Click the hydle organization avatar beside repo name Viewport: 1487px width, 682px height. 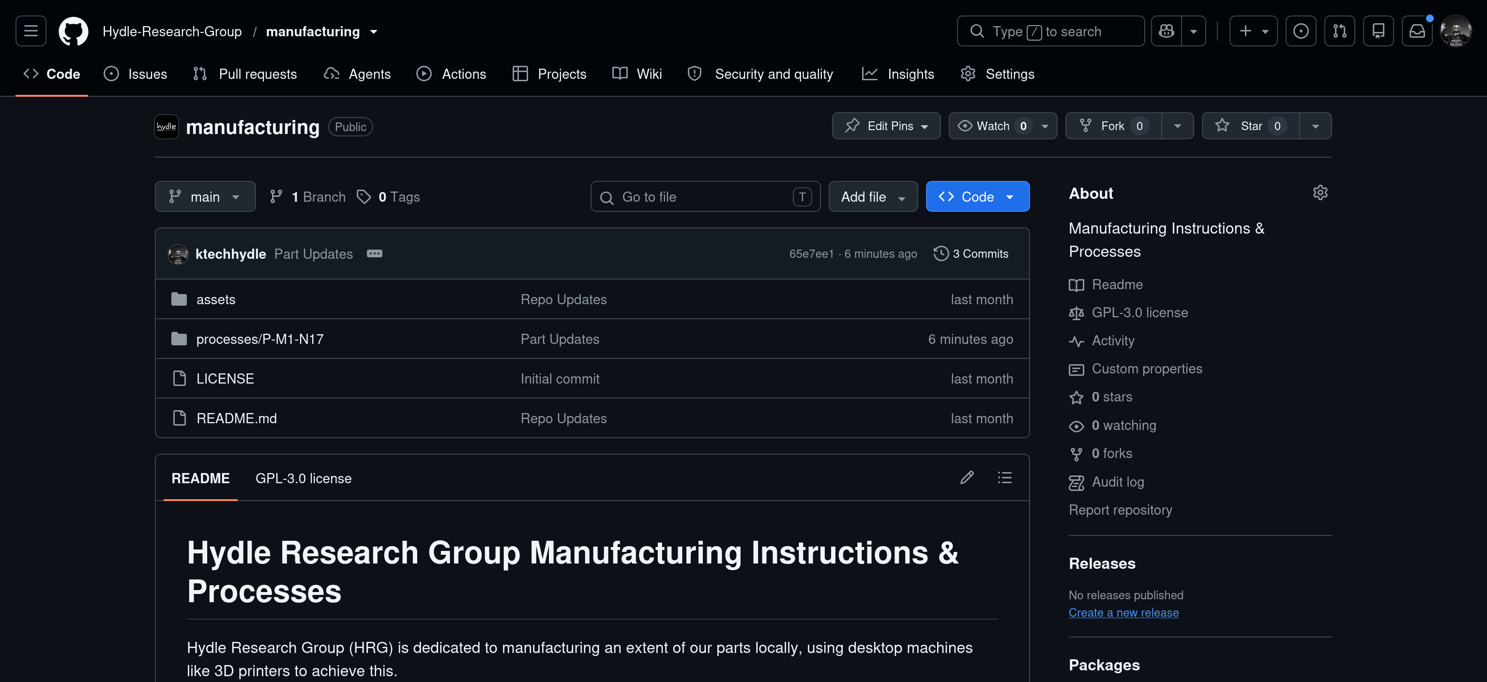pyautogui.click(x=166, y=126)
